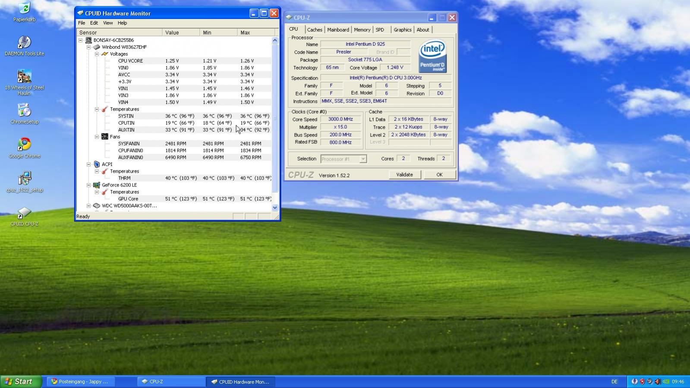Select the CPUTIN temperature row
The image size is (690, 388).
174,123
